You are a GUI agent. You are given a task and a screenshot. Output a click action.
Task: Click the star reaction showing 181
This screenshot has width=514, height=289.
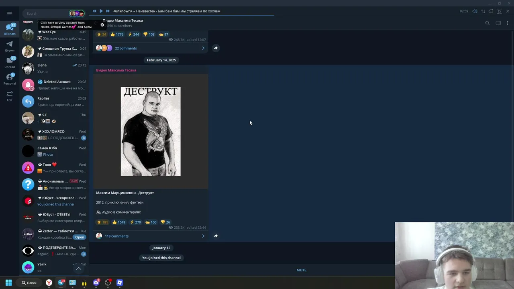(102, 222)
